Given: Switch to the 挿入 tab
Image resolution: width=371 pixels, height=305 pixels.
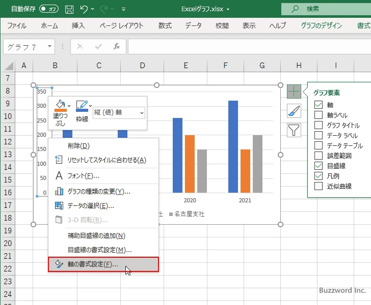Looking at the screenshot, I should [78, 25].
